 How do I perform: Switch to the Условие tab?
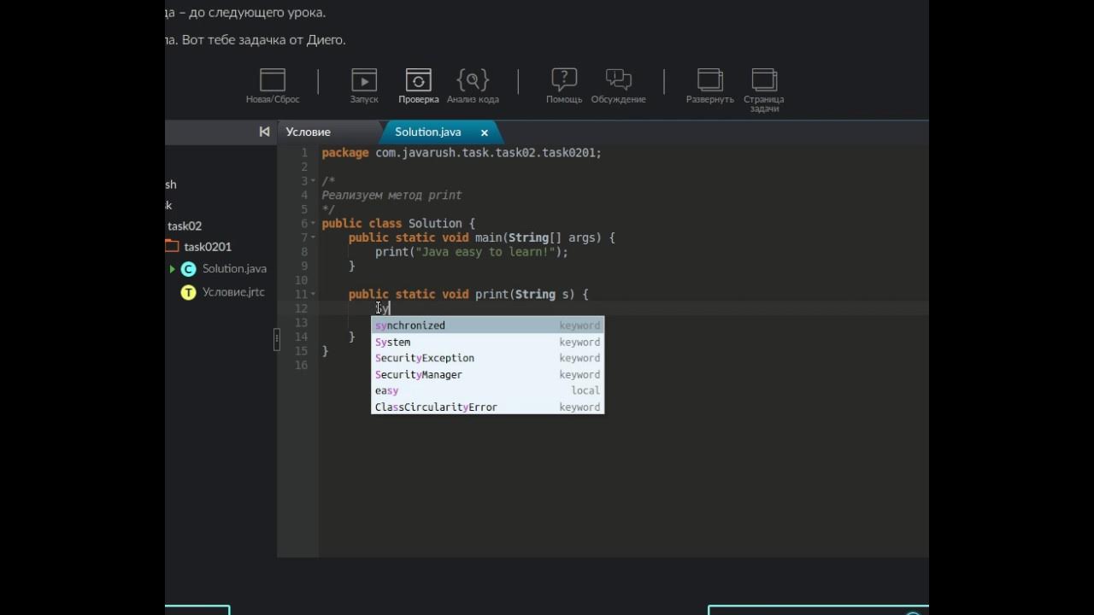point(308,132)
